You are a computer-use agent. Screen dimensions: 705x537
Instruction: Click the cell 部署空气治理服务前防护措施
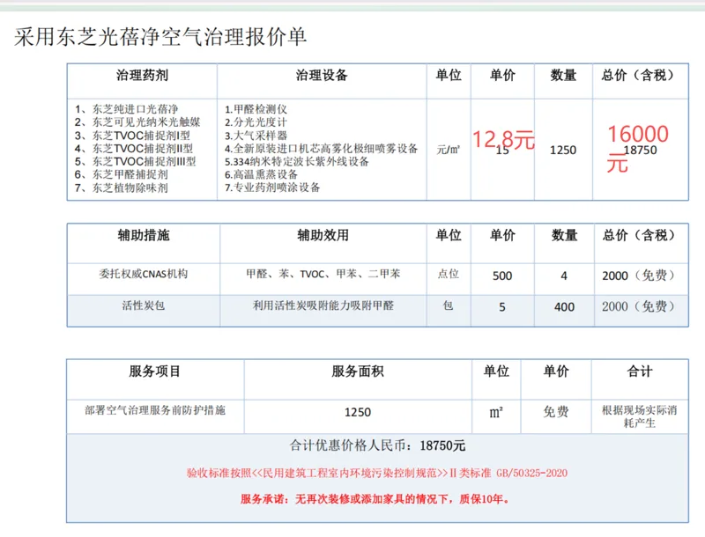click(155, 410)
